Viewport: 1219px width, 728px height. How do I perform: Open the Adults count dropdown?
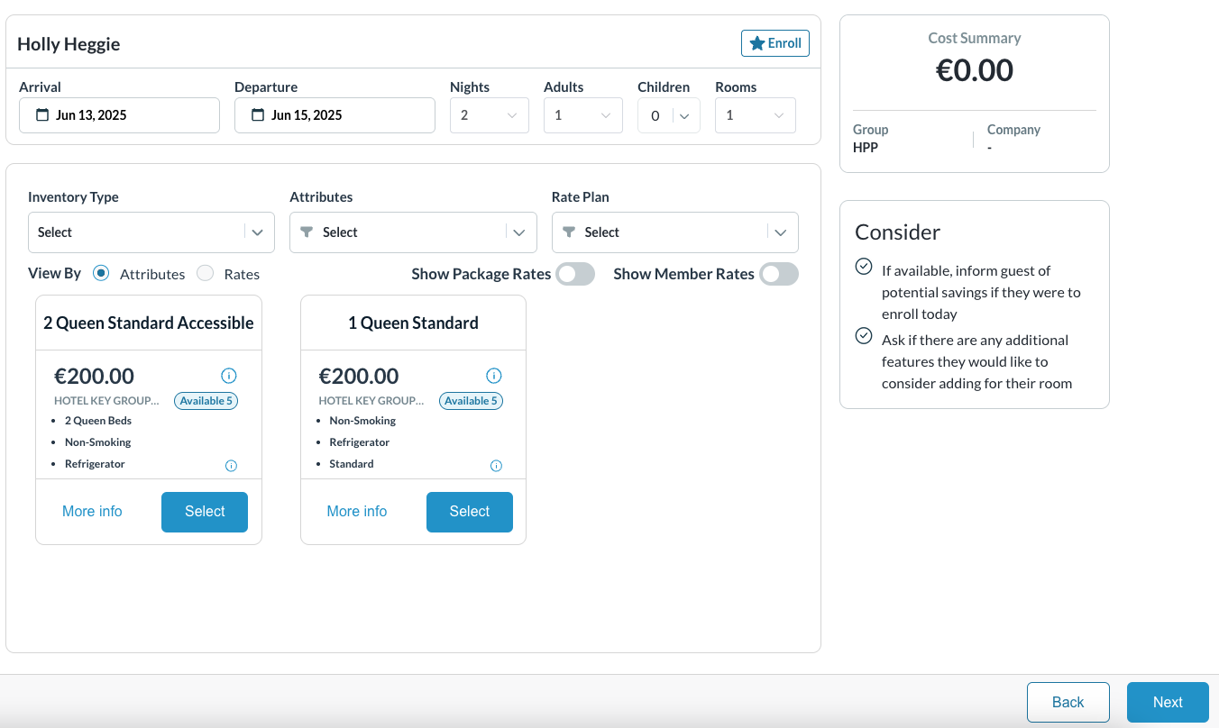582,115
